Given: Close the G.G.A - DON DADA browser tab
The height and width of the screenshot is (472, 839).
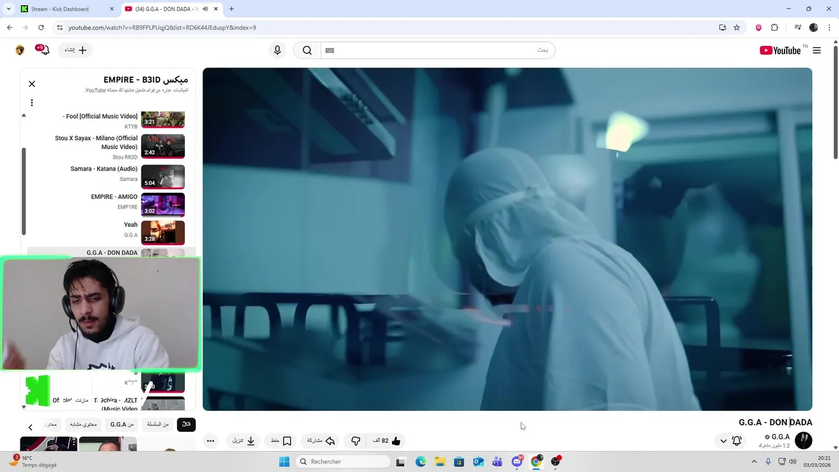Looking at the screenshot, I should coord(216,9).
